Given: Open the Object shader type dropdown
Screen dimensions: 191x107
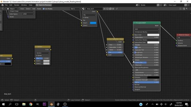Looking at the screenshot, I should pos(13,9).
